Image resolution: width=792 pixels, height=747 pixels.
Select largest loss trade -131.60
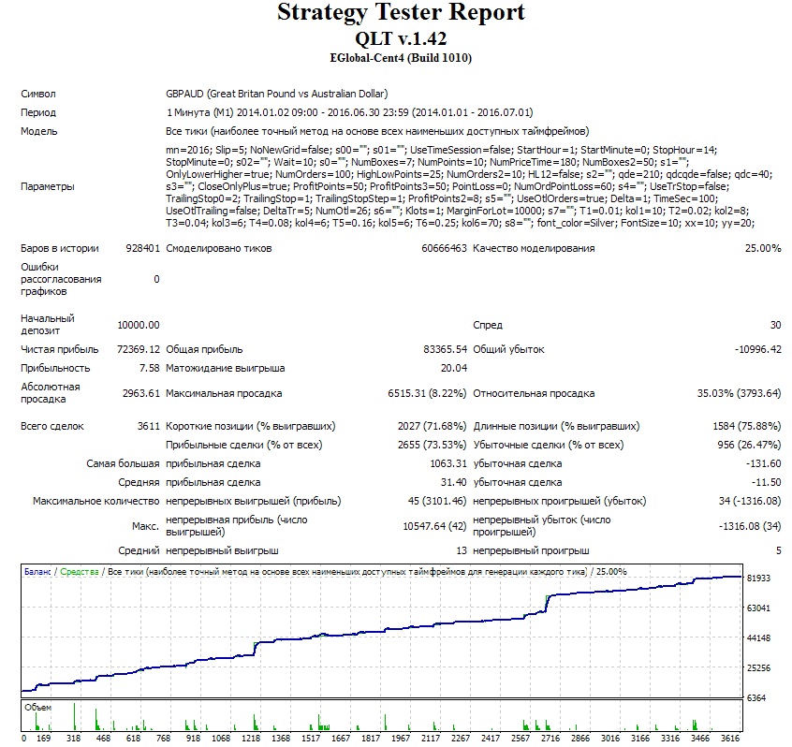click(x=763, y=463)
